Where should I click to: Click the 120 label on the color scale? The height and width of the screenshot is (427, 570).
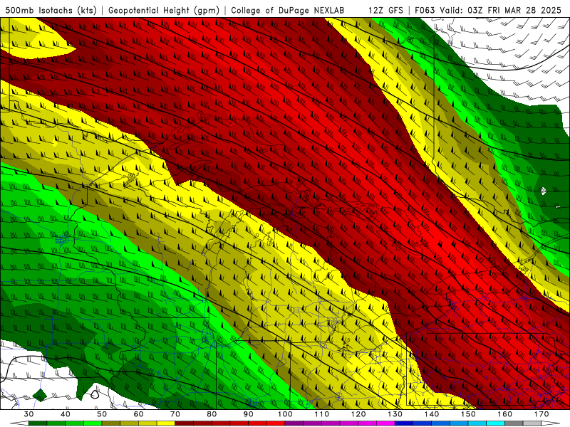coord(358,414)
